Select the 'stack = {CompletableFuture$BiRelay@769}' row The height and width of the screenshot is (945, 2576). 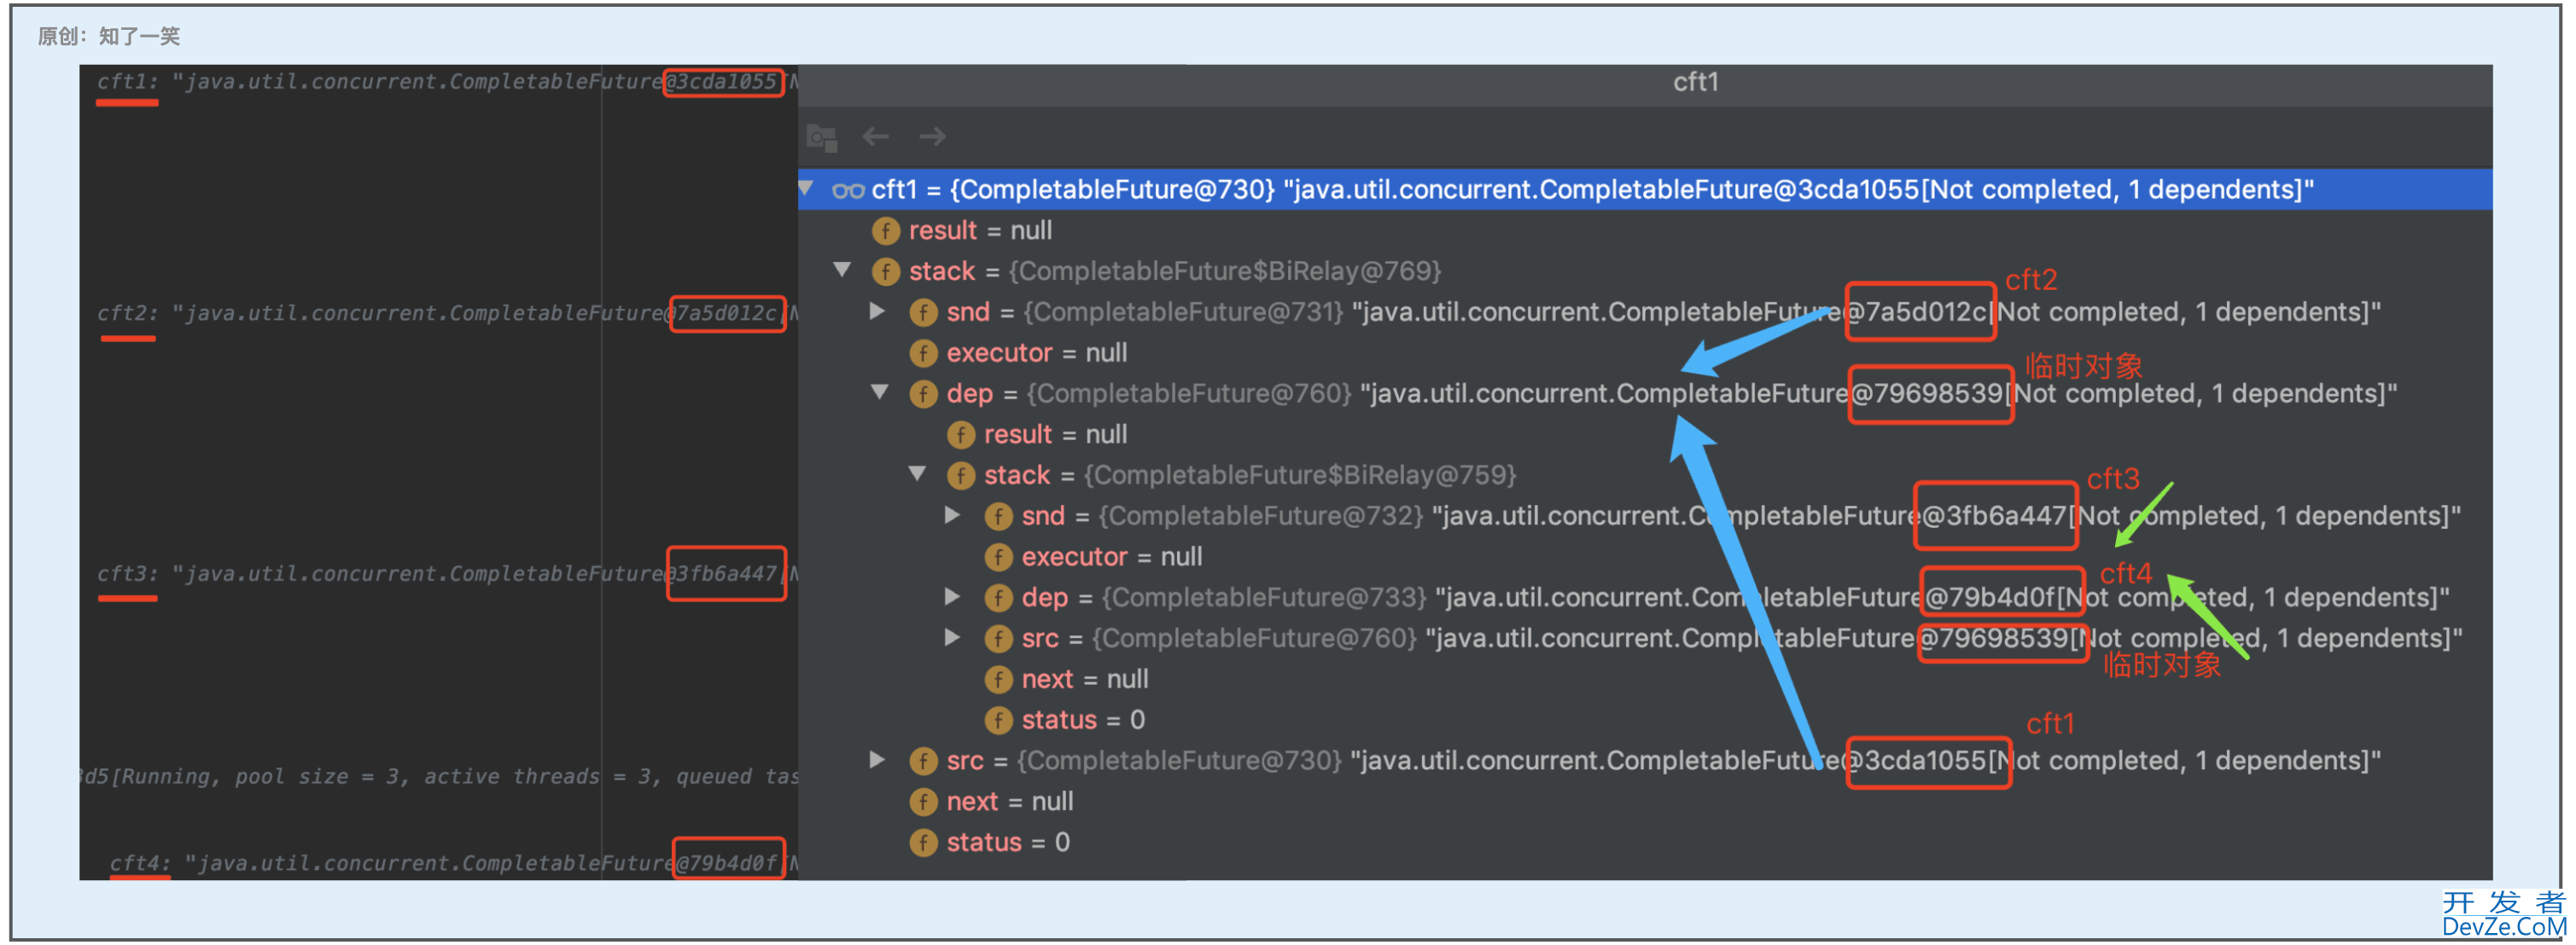click(1644, 272)
